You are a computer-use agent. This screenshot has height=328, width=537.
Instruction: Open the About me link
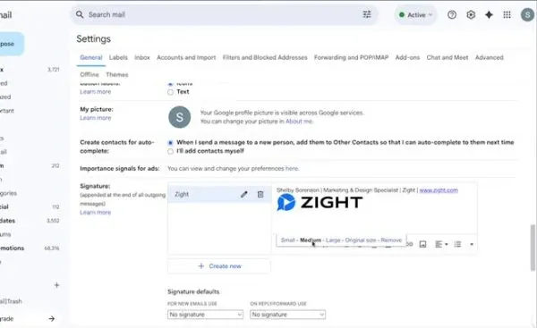(x=299, y=121)
